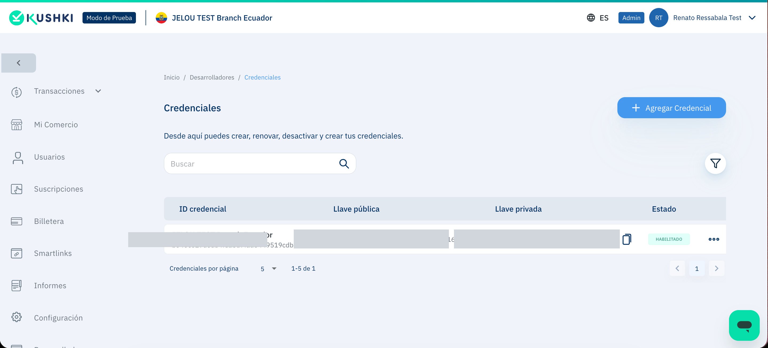Image resolution: width=768 pixels, height=348 pixels.
Task: Click the Ecuador flag icon
Action: point(161,18)
